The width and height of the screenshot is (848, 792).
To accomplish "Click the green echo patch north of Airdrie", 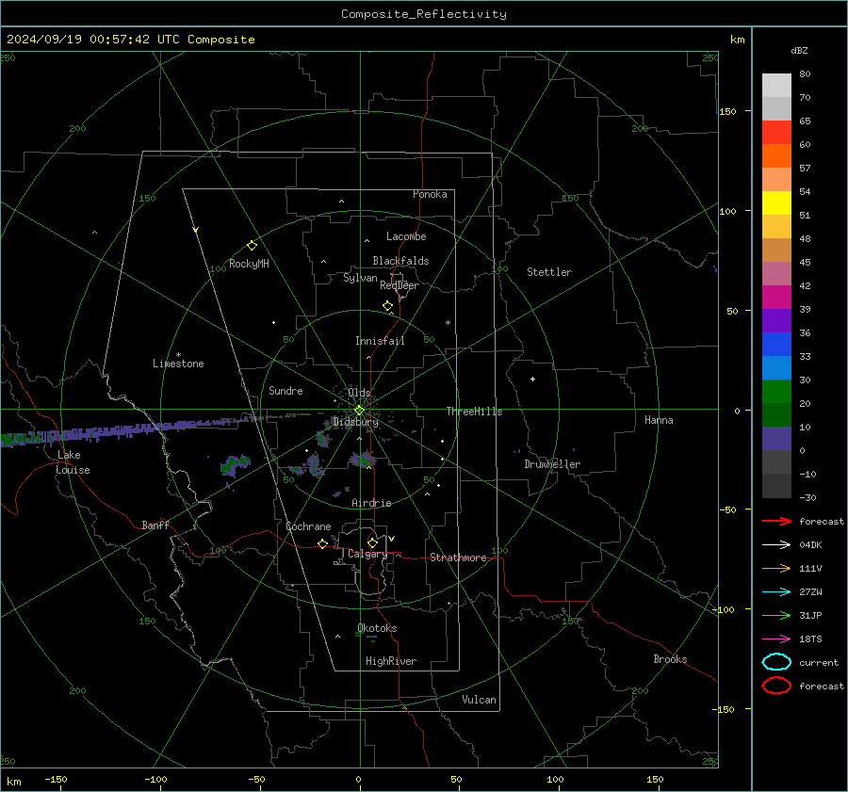I will click(x=363, y=461).
